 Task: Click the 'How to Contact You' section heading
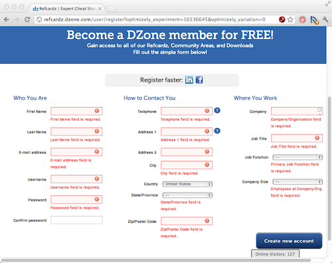click(149, 98)
